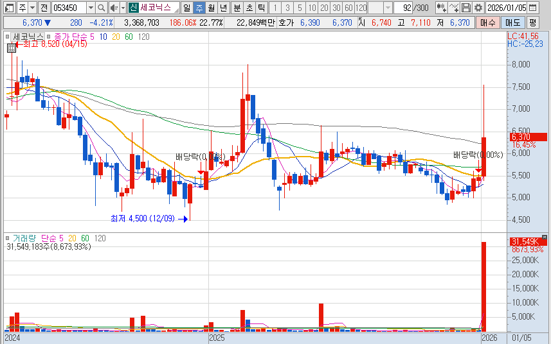
Task: Click the add indicator line icon
Action: click(x=454, y=7)
